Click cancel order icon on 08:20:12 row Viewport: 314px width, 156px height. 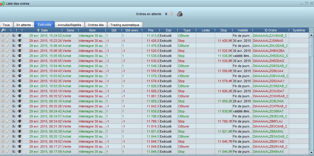[2, 136]
